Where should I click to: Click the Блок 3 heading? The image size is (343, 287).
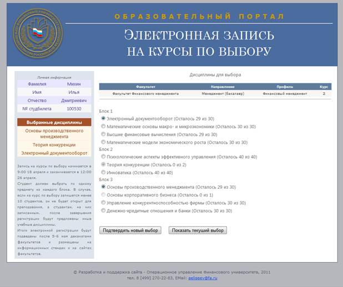tap(106, 179)
